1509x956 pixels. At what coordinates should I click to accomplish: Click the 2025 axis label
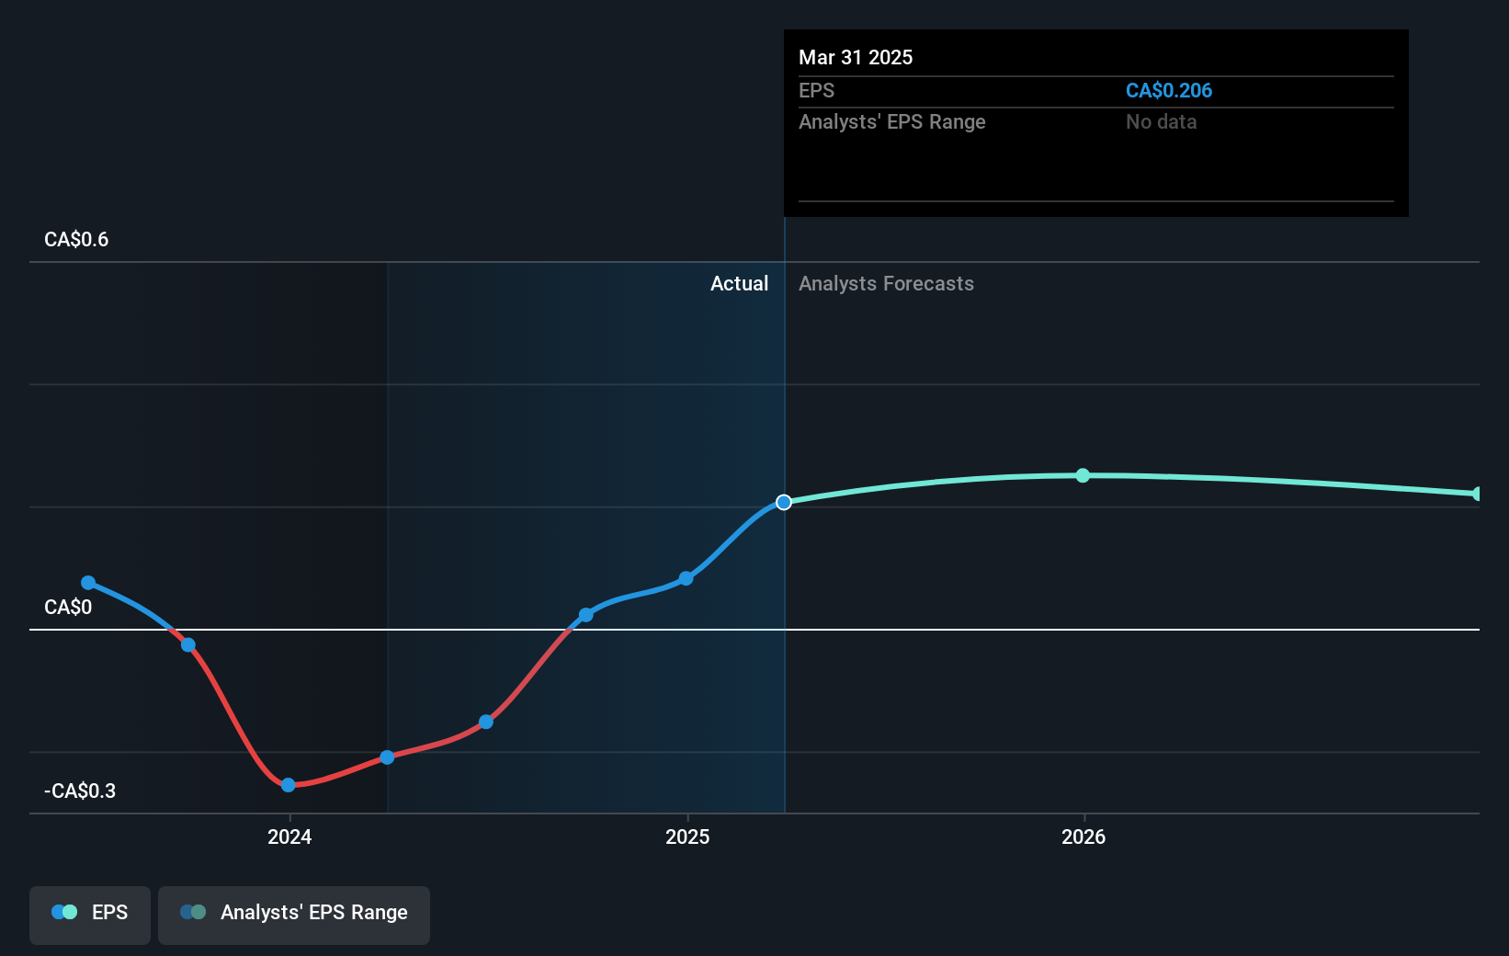(686, 836)
